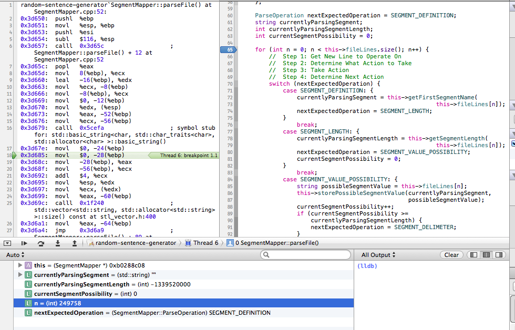Image resolution: width=515 pixels, height=330 pixels.
Task: Clear the console output
Action: [451, 255]
